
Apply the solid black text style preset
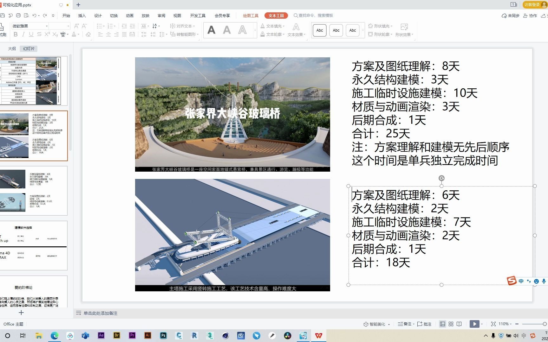pyautogui.click(x=211, y=30)
